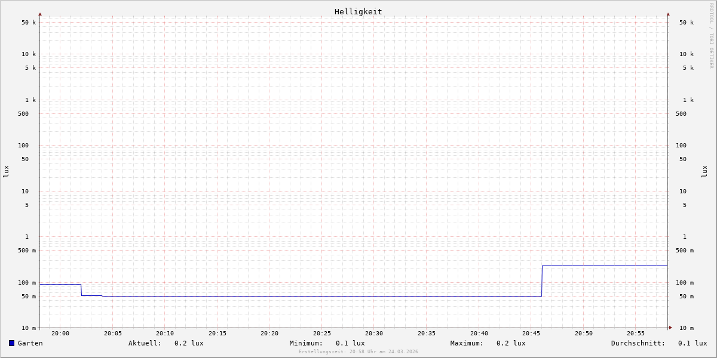Viewport: 717px width, 358px height.
Task: Click the Erstellungszeit timestamp footer text
Action: [358, 351]
